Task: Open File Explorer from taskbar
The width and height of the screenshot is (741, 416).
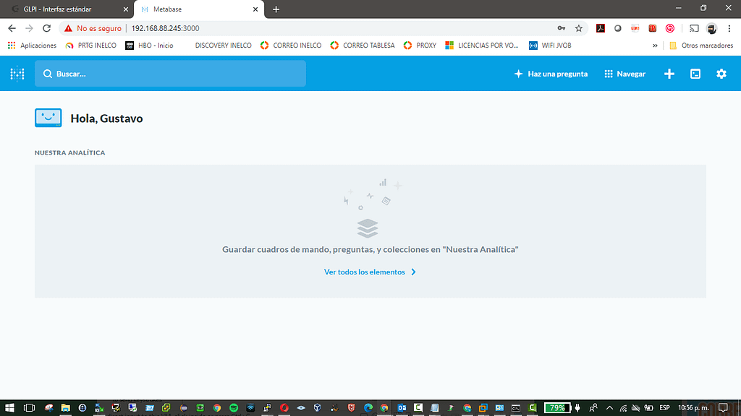Action: tap(66, 407)
